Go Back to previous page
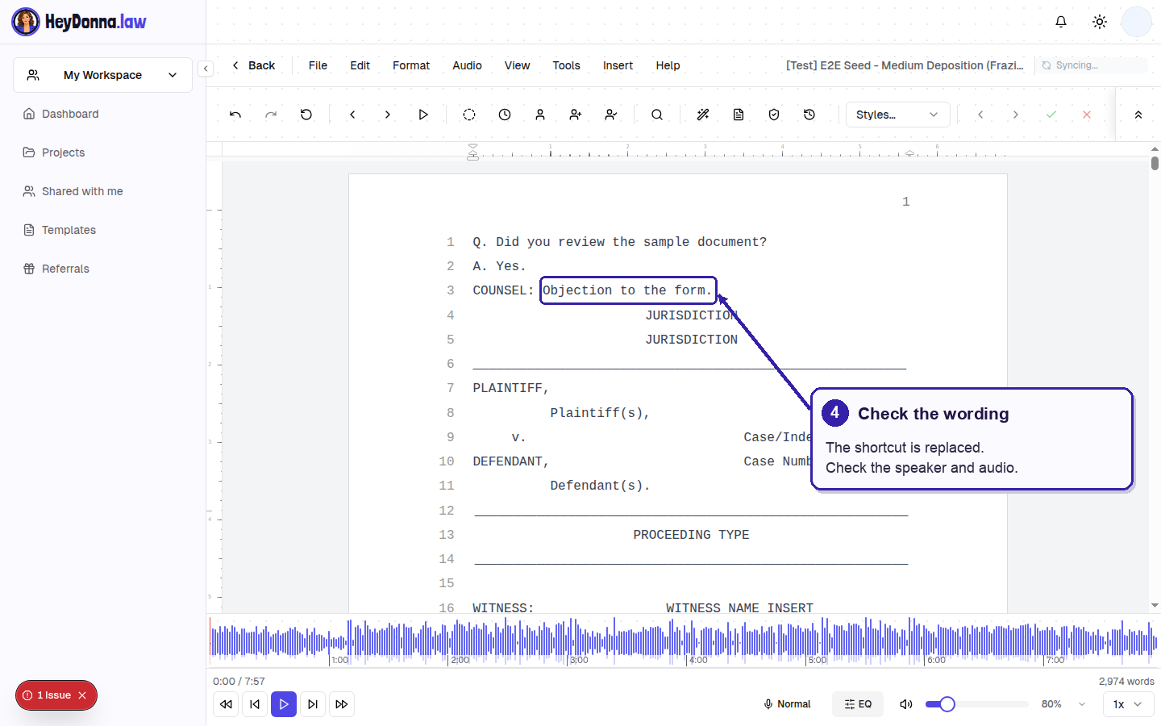The height and width of the screenshot is (726, 1161). (253, 65)
